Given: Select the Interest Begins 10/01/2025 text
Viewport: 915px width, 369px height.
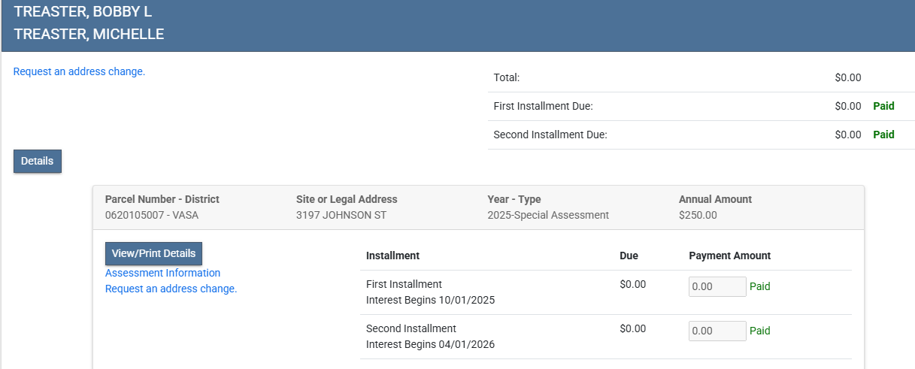Looking at the screenshot, I should tap(430, 300).
